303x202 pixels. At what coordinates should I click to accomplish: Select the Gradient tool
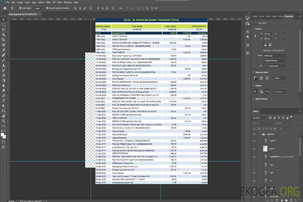click(3, 81)
